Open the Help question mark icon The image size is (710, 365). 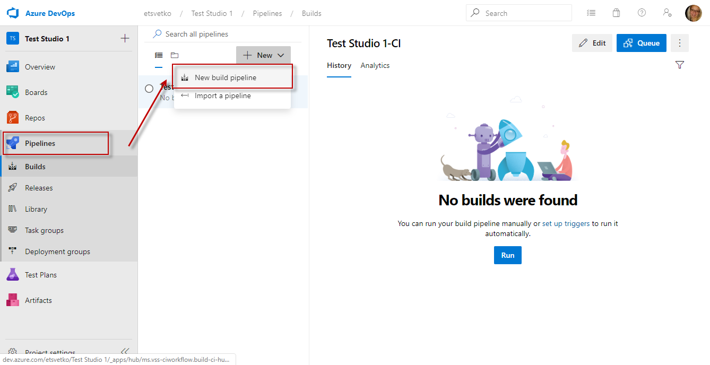click(642, 13)
